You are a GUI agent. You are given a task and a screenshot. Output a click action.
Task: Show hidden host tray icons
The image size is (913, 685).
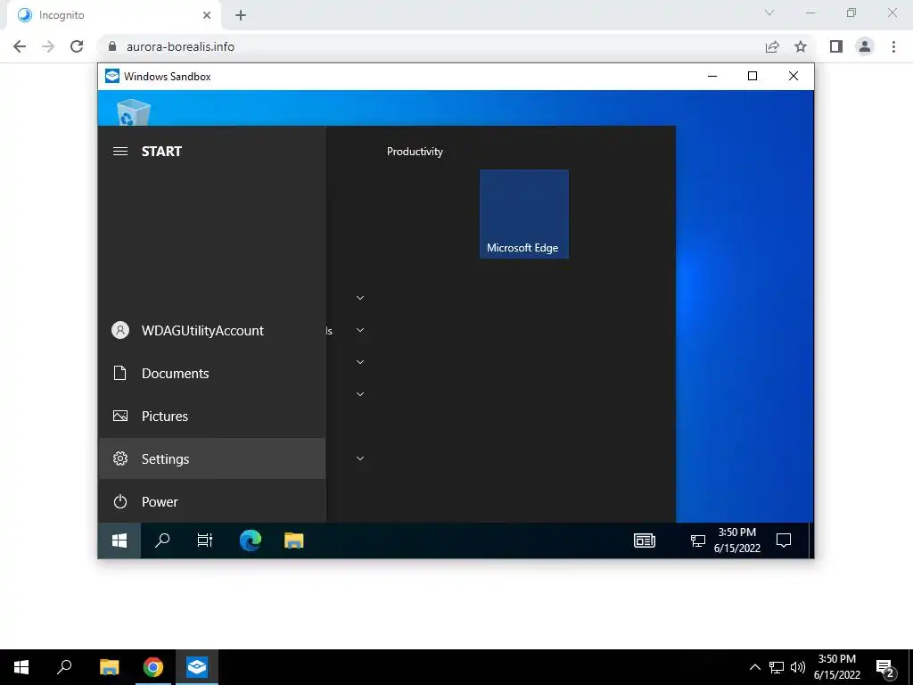[754, 667]
